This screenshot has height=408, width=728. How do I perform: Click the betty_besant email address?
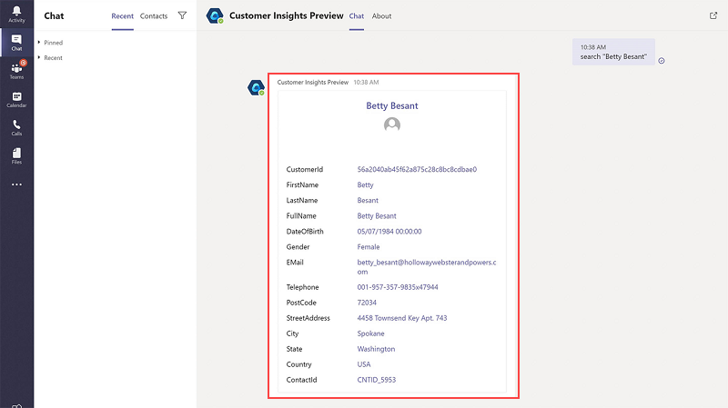point(427,267)
